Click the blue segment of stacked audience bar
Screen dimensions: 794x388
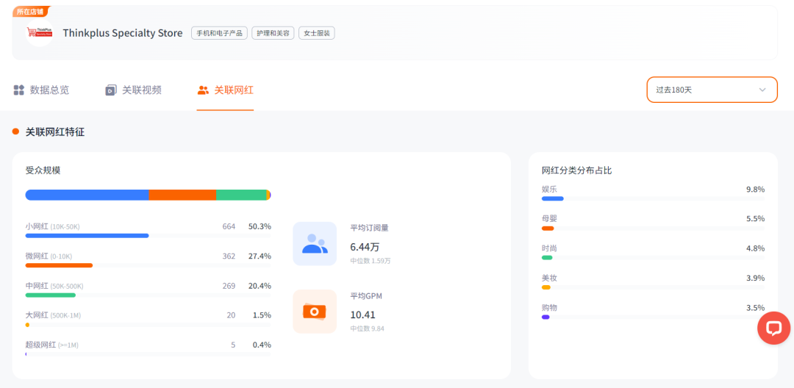[x=87, y=195]
